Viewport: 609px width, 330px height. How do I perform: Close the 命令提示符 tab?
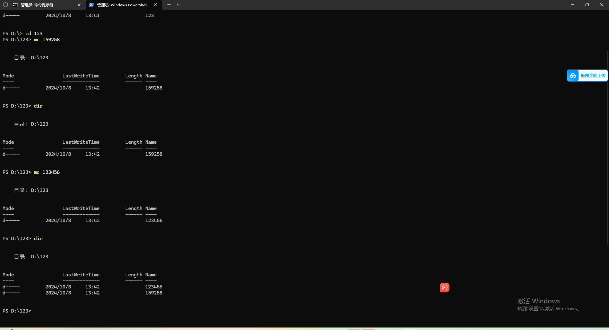coord(79,5)
